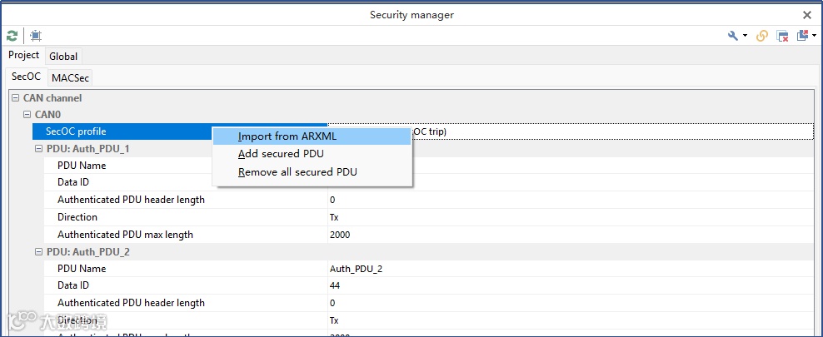Choose Import from ARXML menu entry
The height and width of the screenshot is (337, 823).
(287, 136)
